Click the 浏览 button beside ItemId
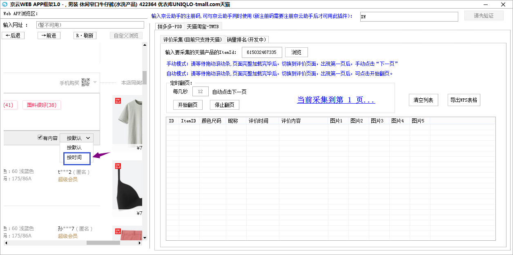This screenshot has height=255, width=513. [297, 52]
